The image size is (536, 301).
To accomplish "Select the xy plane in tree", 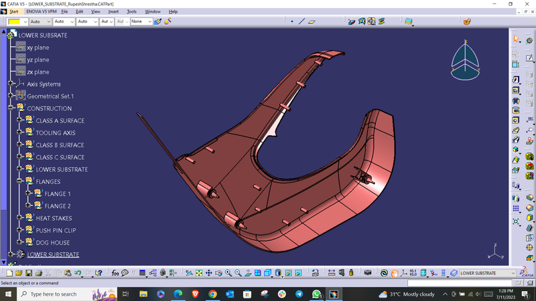I will [38, 47].
